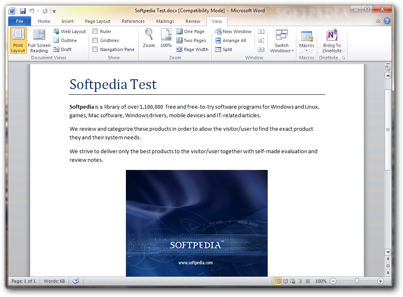Split the document window
Image resolution: width=403 pixels, height=297 pixels.
(x=224, y=49)
